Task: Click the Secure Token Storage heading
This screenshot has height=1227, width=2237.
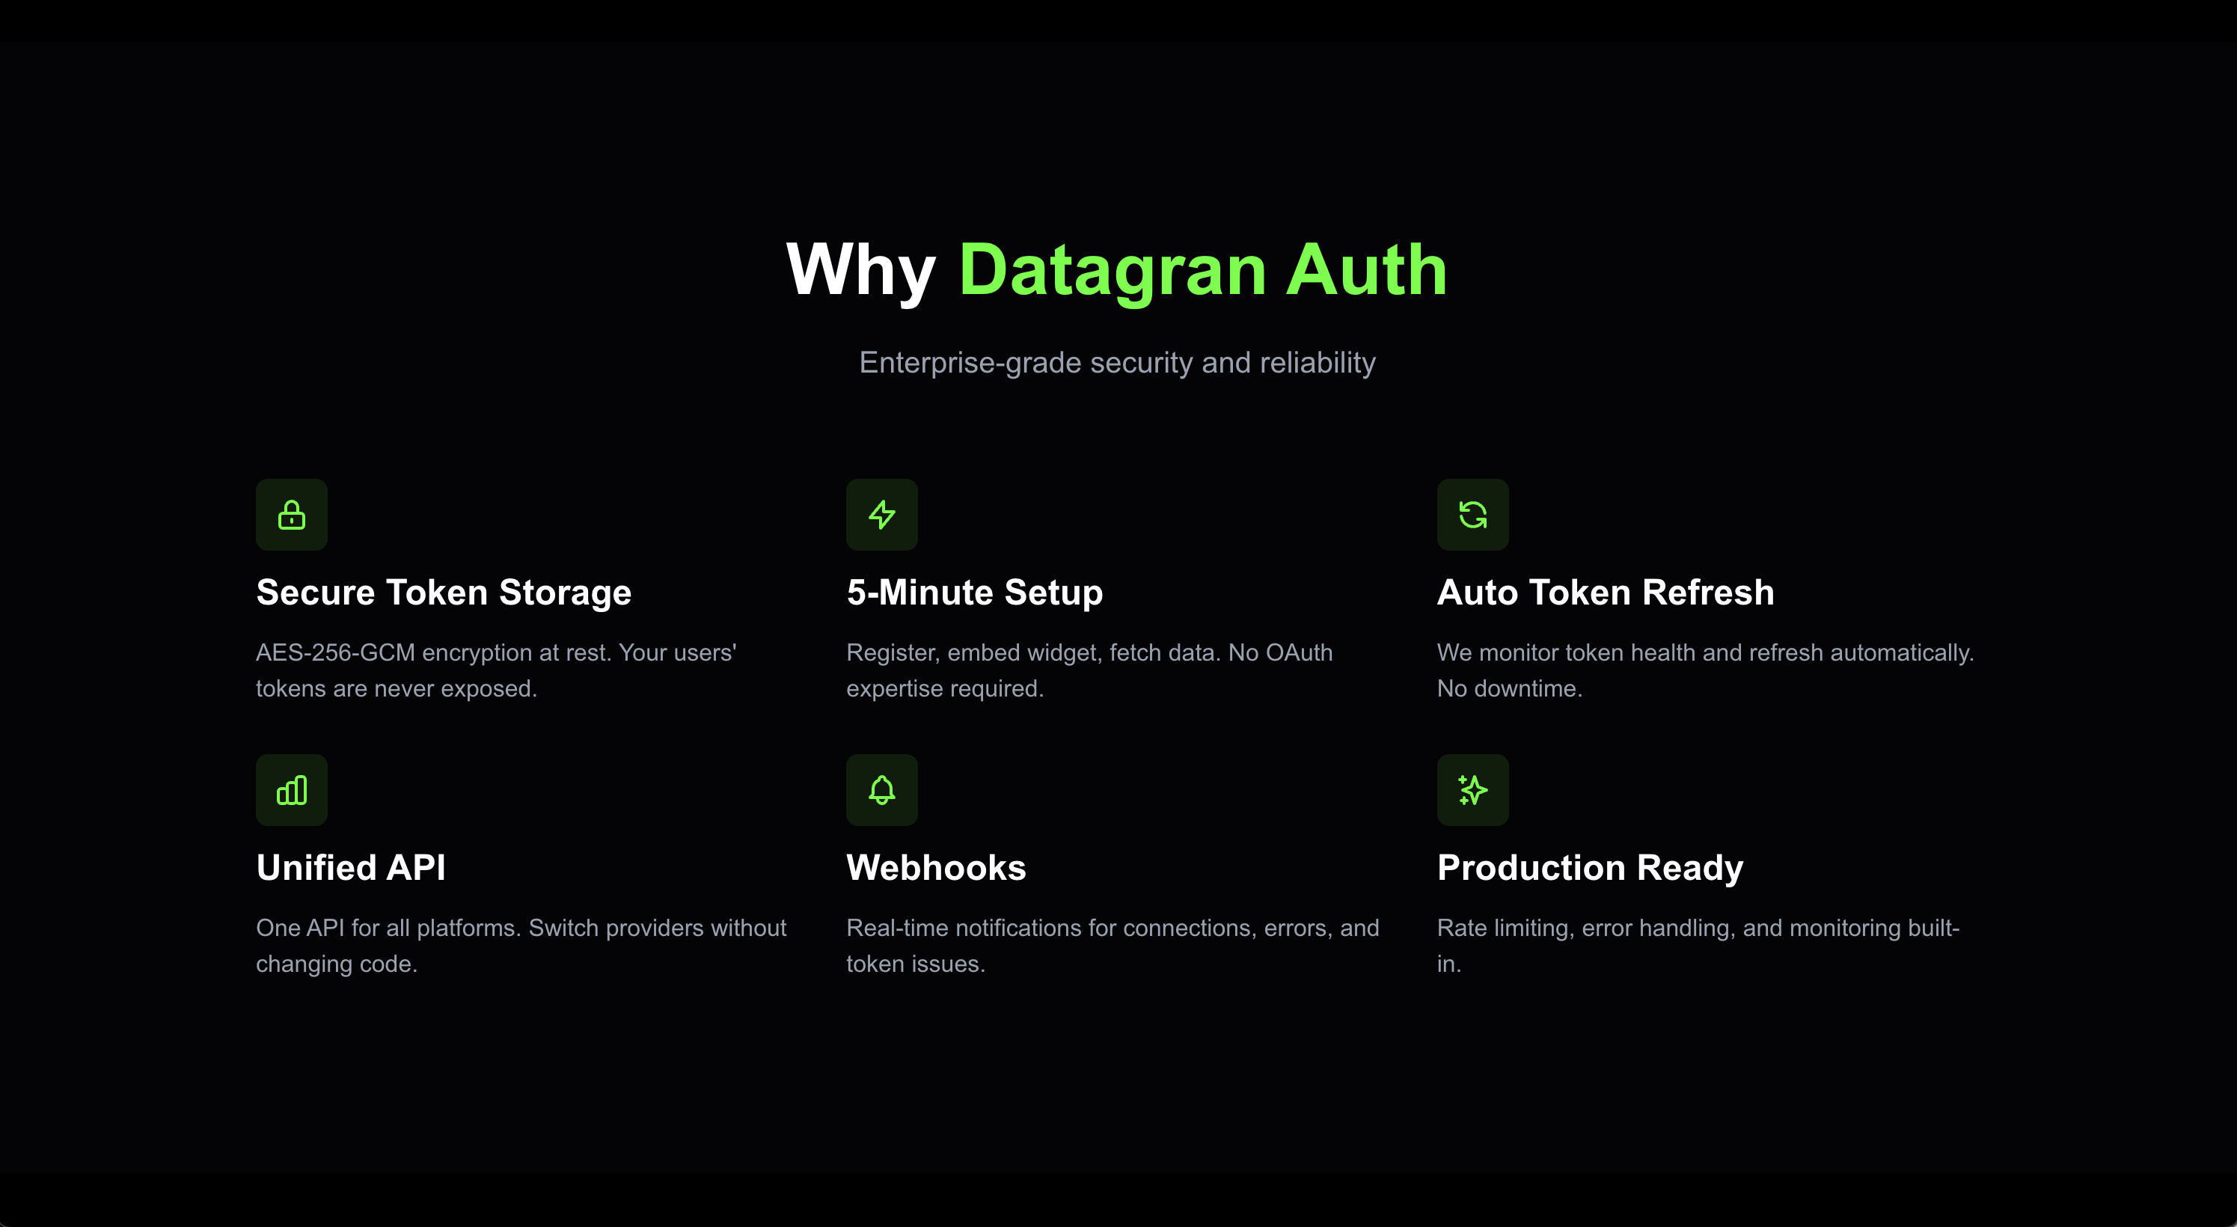Action: pos(444,593)
